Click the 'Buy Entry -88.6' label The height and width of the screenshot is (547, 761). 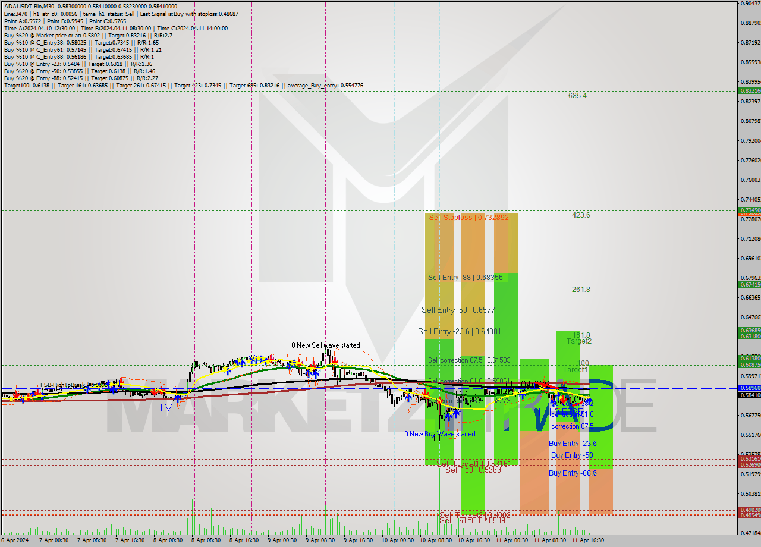coord(572,473)
